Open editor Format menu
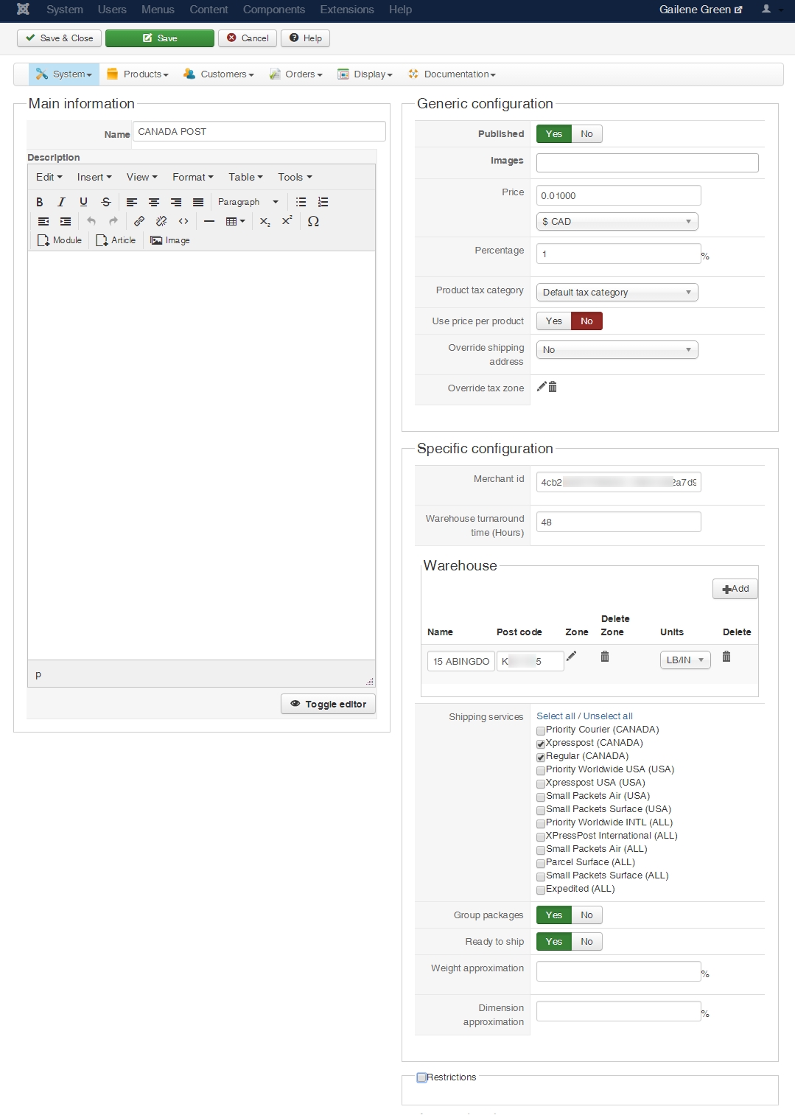The height and width of the screenshot is (1115, 795). point(193,177)
